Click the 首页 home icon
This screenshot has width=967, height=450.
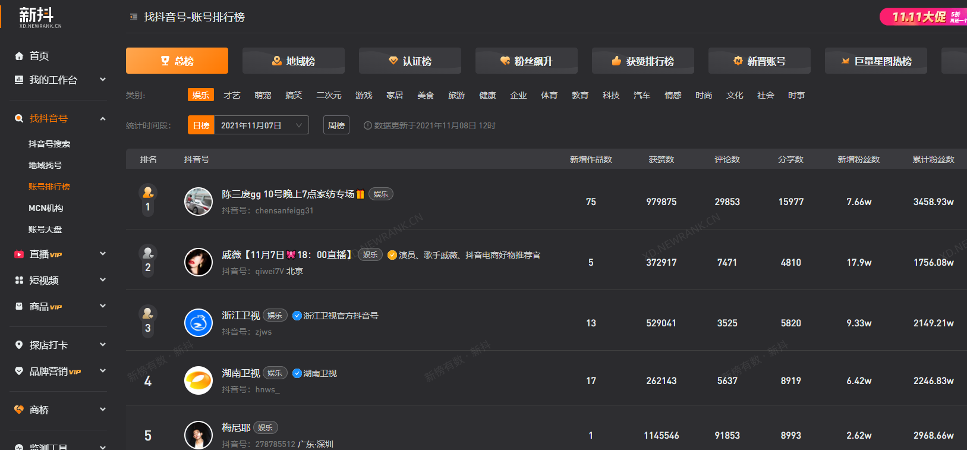(x=19, y=56)
